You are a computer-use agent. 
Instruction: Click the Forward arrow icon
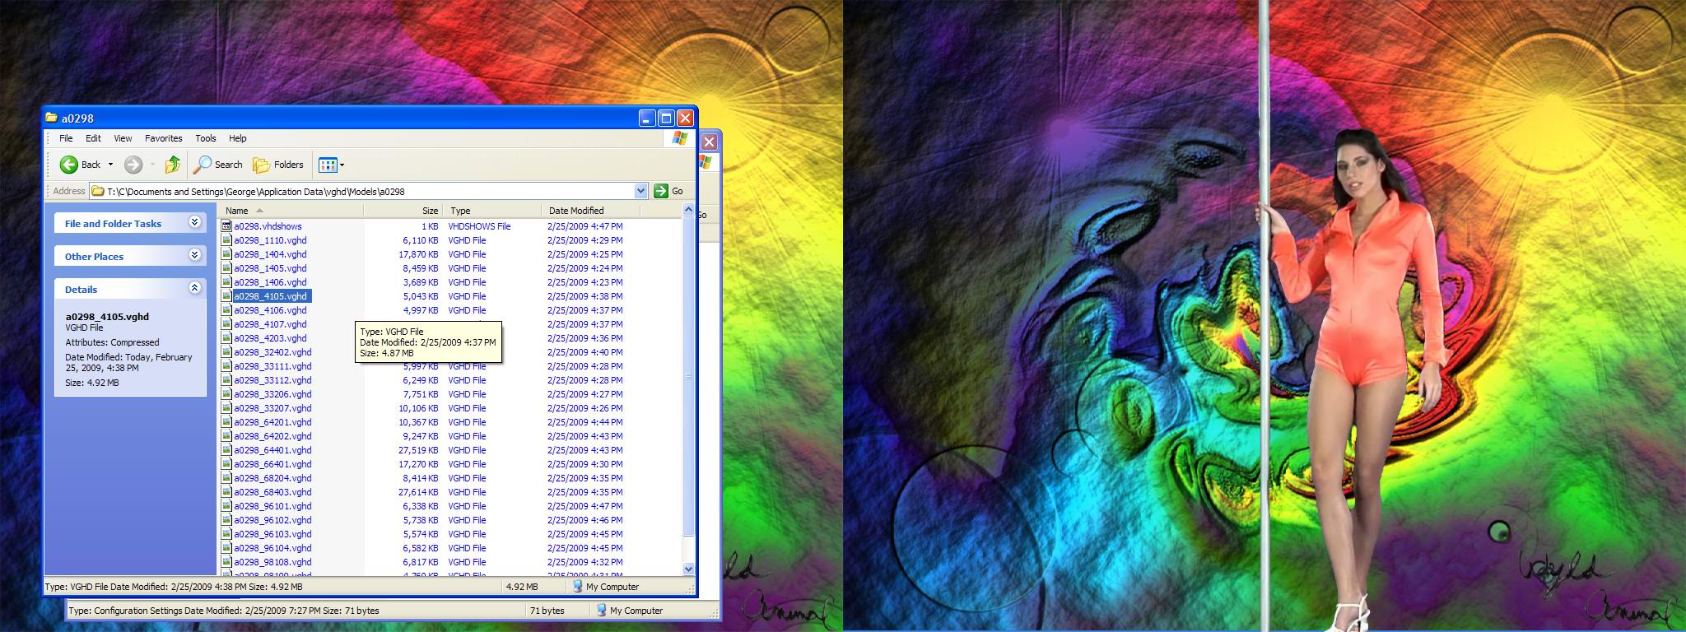coord(133,165)
